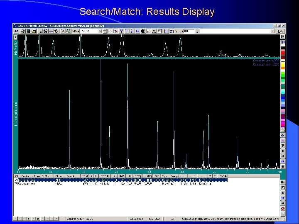The height and width of the screenshot is (224, 299).
Task: Sort by the PDF-# column header
Action: coord(105,176)
